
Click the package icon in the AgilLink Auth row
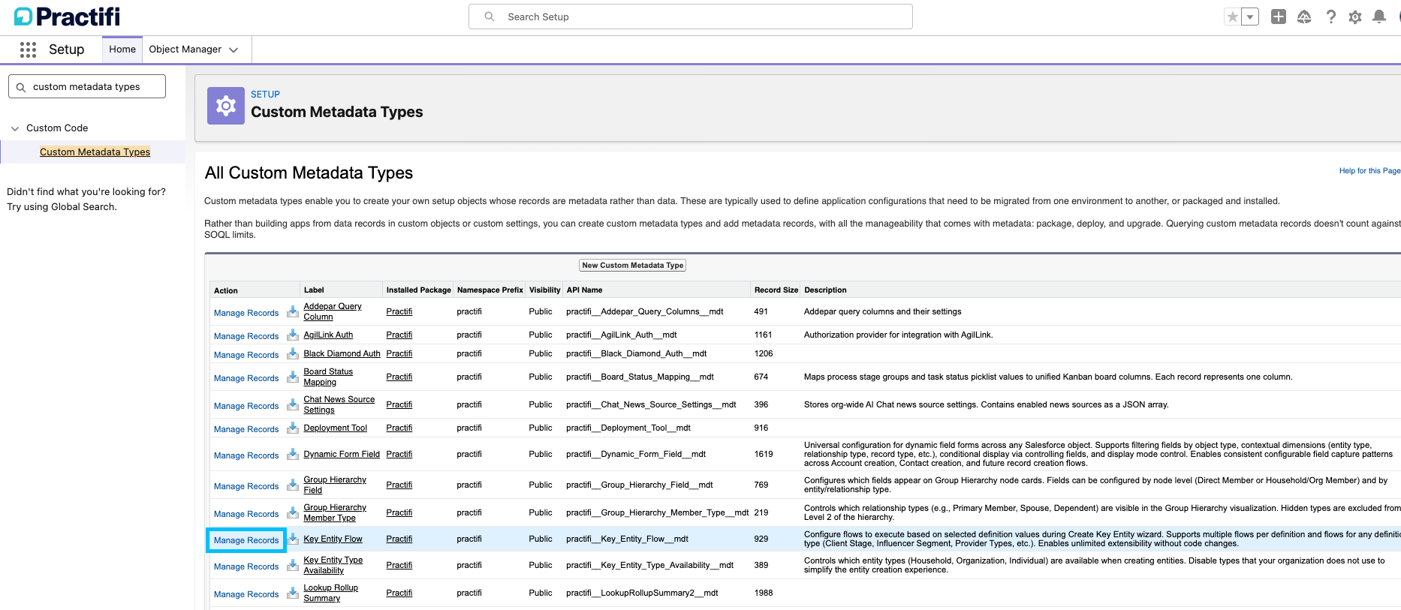293,335
